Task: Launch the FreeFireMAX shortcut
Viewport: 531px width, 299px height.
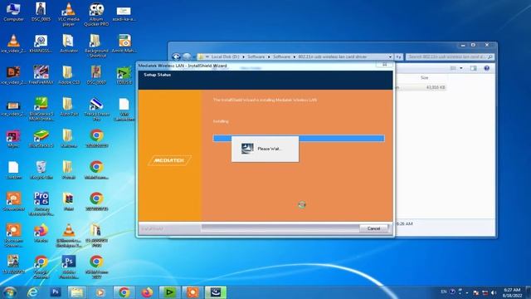Action: pyautogui.click(x=41, y=76)
